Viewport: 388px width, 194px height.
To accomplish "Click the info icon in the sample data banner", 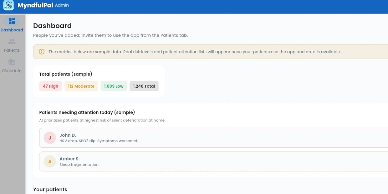I will [x=42, y=52].
